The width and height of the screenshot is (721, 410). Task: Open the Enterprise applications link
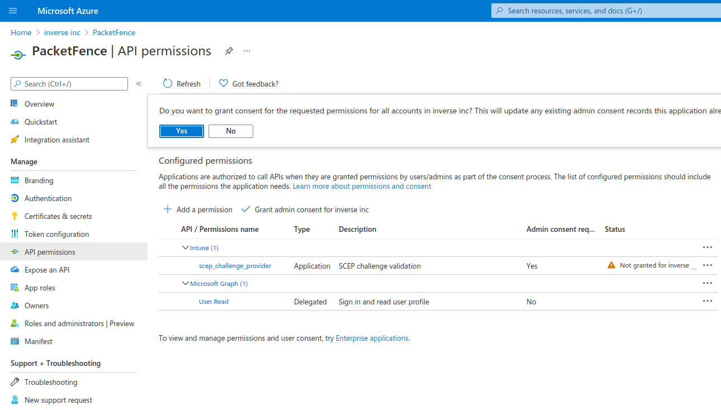(372, 338)
